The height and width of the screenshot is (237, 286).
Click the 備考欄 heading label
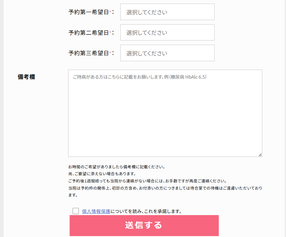pos(26,77)
